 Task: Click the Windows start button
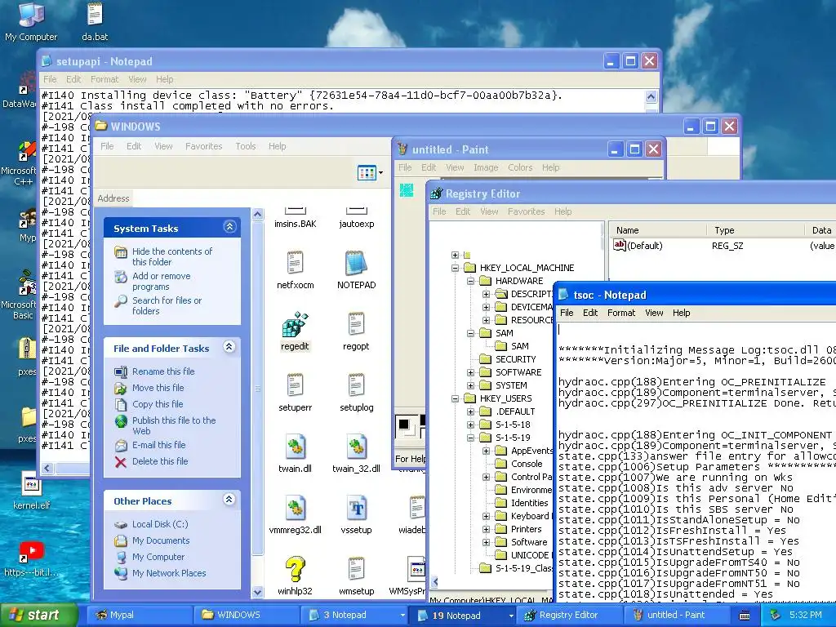coord(38,616)
